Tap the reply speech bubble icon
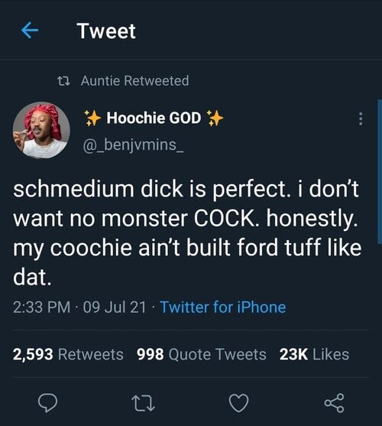 click(x=47, y=402)
